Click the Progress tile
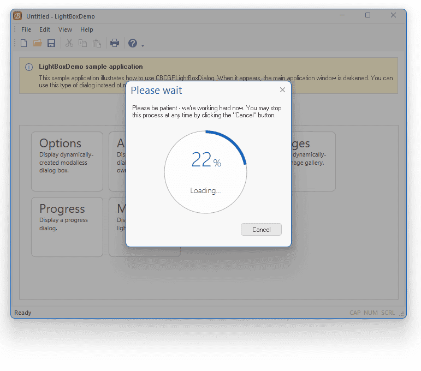 click(67, 227)
